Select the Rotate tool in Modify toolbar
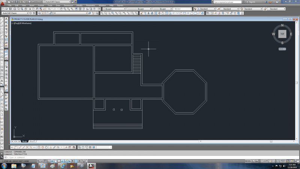Screen dimensions: 300x169 163,13
